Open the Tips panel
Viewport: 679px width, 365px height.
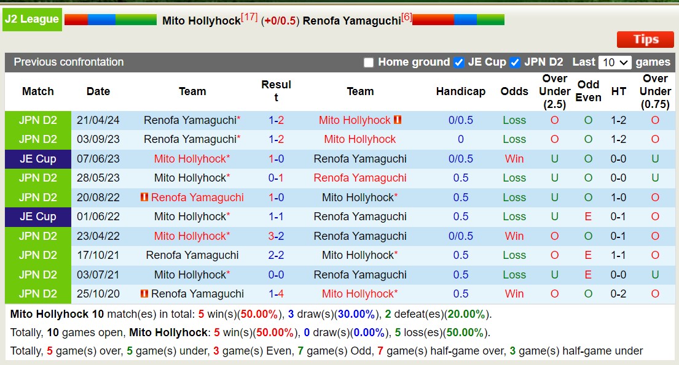645,39
